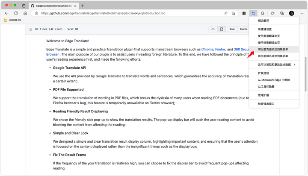Select menu item 快捷键设置

(274, 29)
